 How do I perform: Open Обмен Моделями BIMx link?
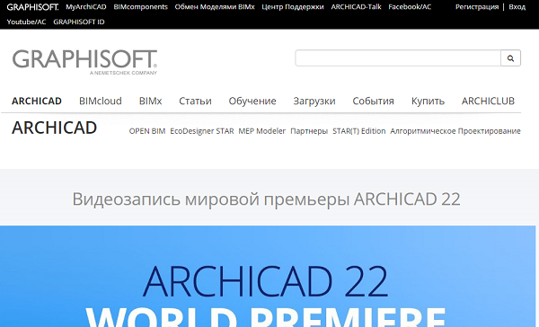(215, 7)
